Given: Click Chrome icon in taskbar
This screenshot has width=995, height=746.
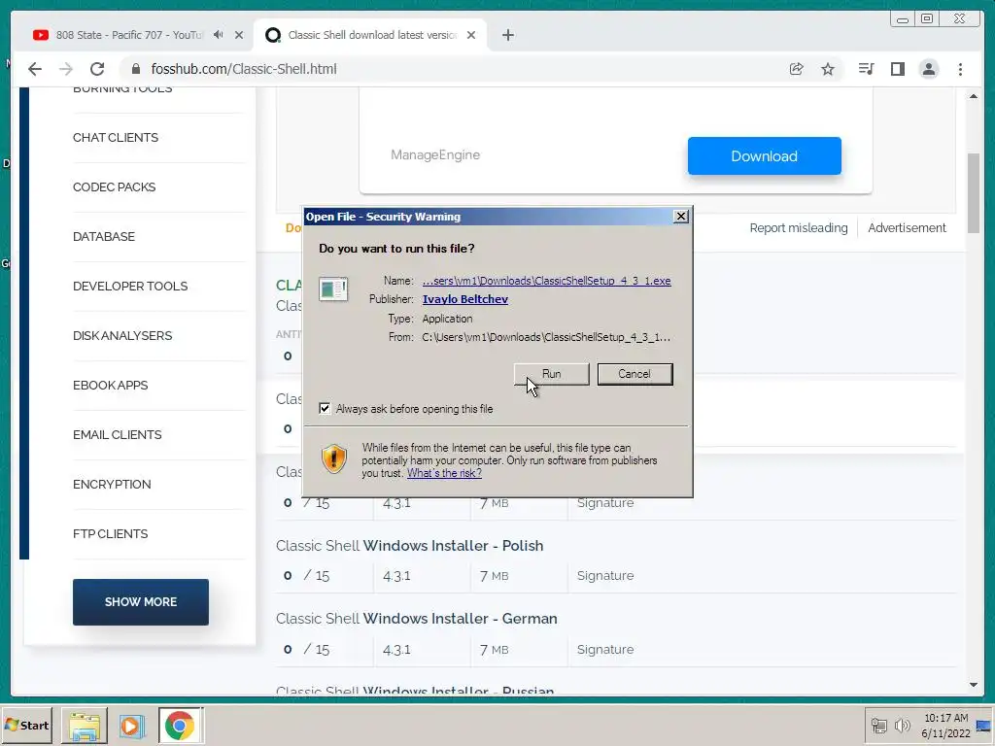Looking at the screenshot, I should point(180,726).
